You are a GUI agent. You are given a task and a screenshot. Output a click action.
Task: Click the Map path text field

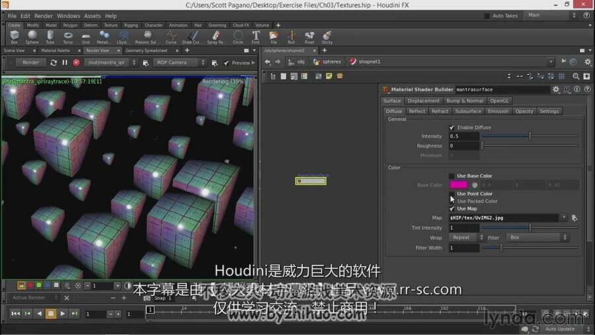pyautogui.click(x=504, y=218)
